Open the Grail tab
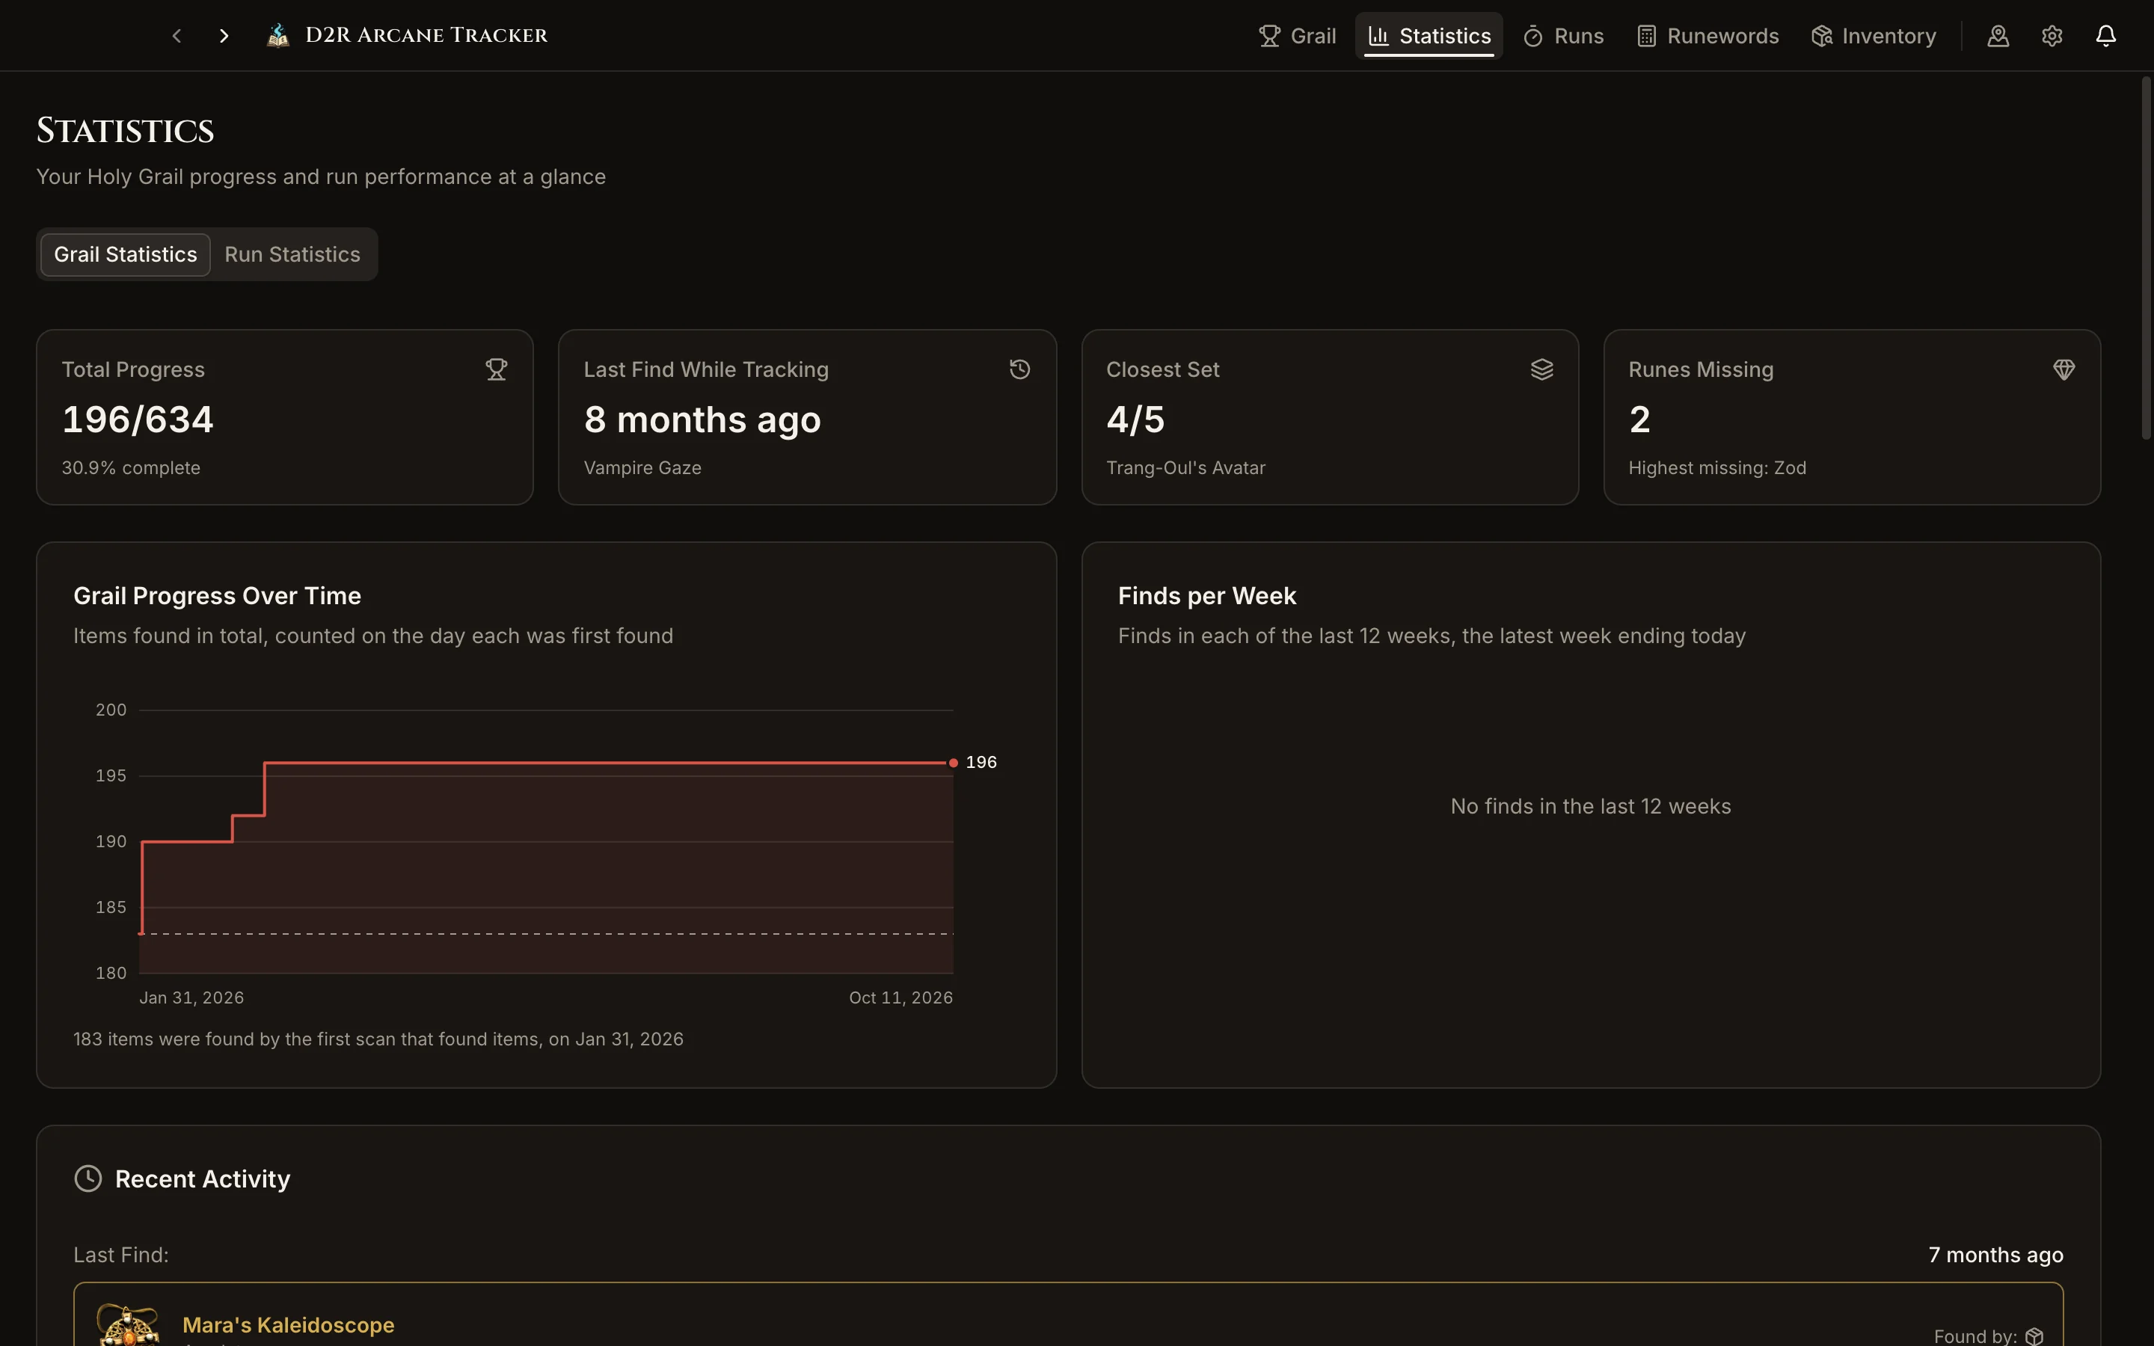Screen dimensions: 2154x1346 click(1297, 36)
